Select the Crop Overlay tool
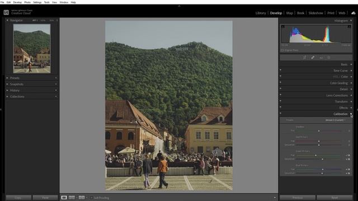The height and width of the screenshot is (201, 358). click(304, 58)
